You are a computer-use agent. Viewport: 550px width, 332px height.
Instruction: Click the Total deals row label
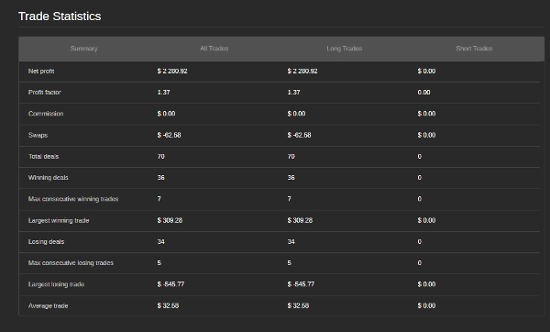tap(43, 157)
